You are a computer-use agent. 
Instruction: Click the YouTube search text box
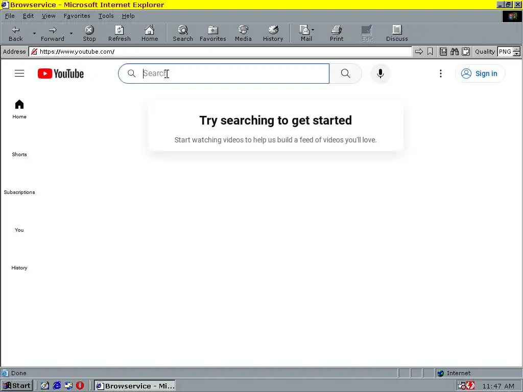[x=224, y=73]
